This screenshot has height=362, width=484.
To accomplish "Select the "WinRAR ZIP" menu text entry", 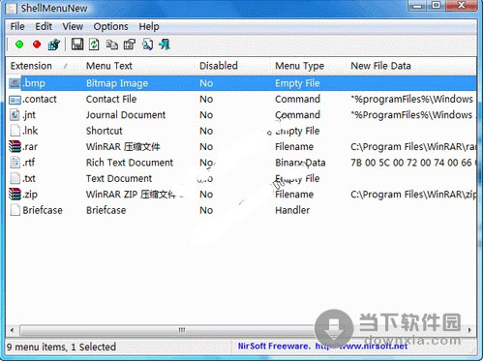I will (131, 195).
